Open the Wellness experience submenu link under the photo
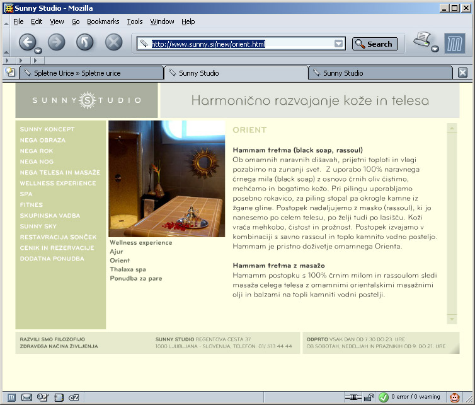Viewport: 475px width, 405px height. coord(141,243)
